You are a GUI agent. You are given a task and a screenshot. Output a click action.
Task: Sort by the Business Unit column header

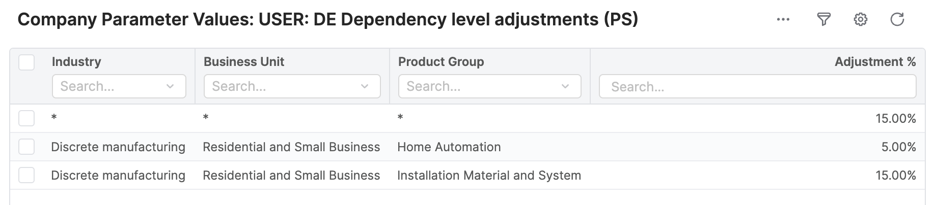[244, 62]
